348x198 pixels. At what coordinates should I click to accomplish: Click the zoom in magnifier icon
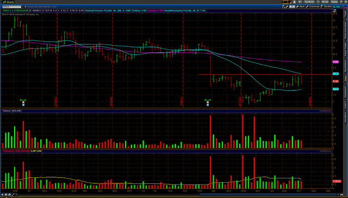6,195
